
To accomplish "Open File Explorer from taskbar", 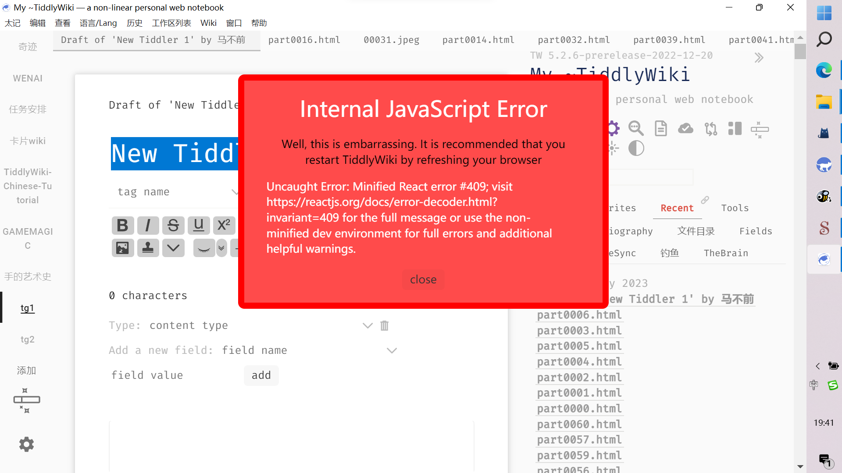I will click(824, 102).
